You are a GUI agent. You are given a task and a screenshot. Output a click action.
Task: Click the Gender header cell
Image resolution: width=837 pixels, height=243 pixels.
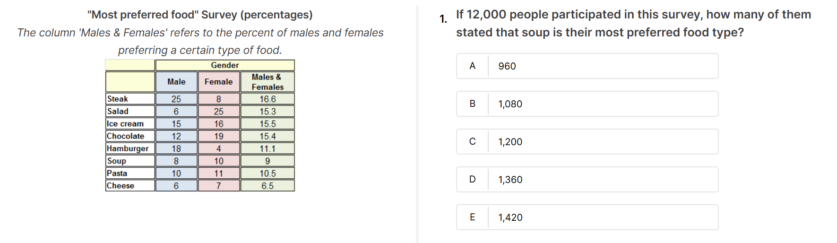(225, 65)
